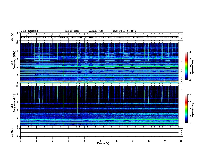Click time axis tick label "7"
This screenshot has width=204, height=158.
click(133, 141)
